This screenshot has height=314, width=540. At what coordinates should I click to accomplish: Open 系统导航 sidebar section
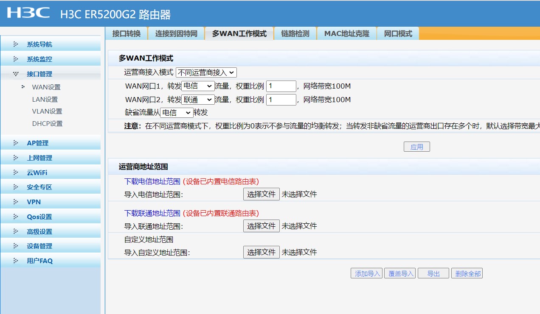[x=51, y=44]
